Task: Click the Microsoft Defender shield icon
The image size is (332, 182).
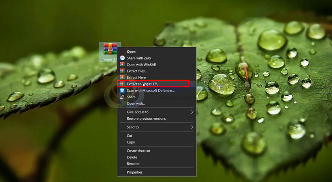Action: point(122,91)
